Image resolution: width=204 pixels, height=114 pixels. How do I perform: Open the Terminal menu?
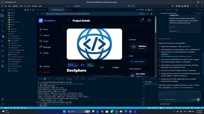[x=34, y=6]
